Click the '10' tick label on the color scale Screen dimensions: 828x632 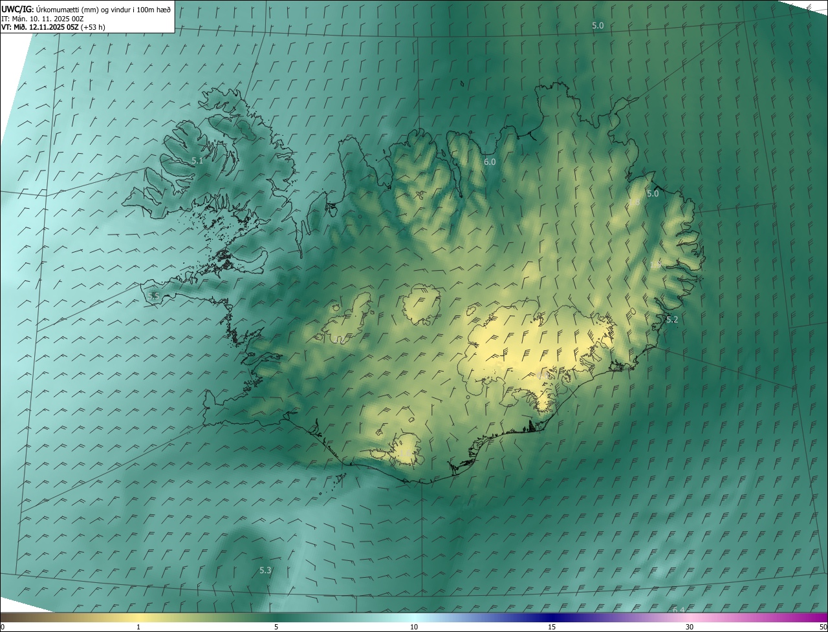[x=414, y=627]
